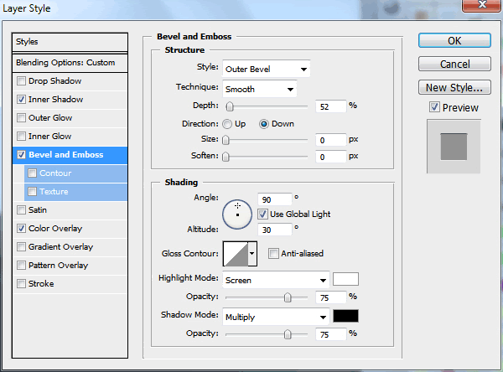This screenshot has height=372, width=503.
Task: Open Highlight Mode dropdown showing Screen
Action: point(276,280)
